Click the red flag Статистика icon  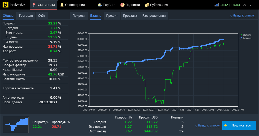pos(34,5)
